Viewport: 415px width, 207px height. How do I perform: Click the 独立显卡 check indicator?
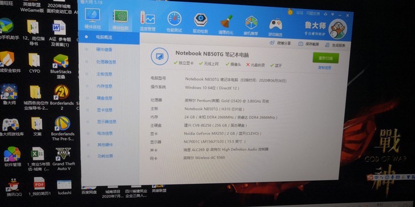click(x=184, y=63)
